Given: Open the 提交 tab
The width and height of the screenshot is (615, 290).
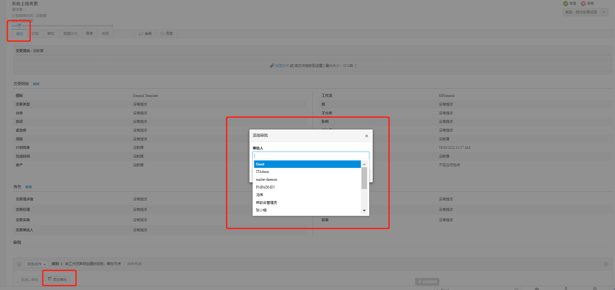Looking at the screenshot, I should pyautogui.click(x=20, y=34).
